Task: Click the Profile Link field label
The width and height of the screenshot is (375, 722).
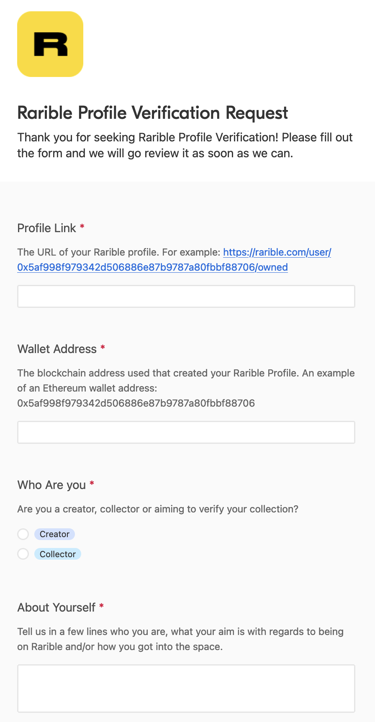Action: (x=46, y=228)
